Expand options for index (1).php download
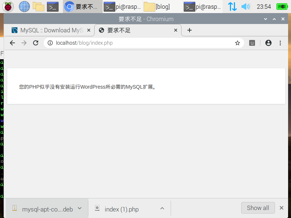291x218 pixels. tap(162, 208)
